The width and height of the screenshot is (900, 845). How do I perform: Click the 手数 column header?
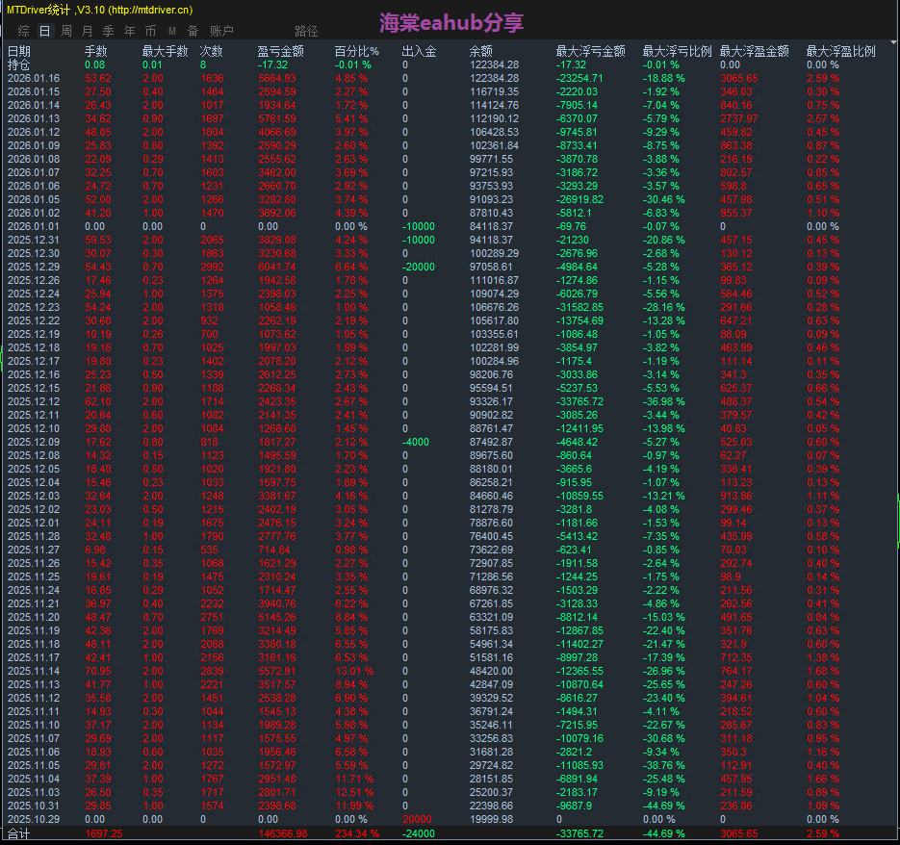click(96, 51)
